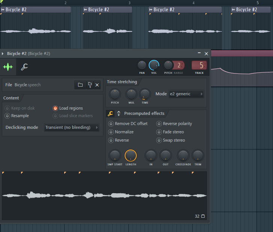Click the Time stretching section header
Screen dimensions: 273x232
click(122, 82)
